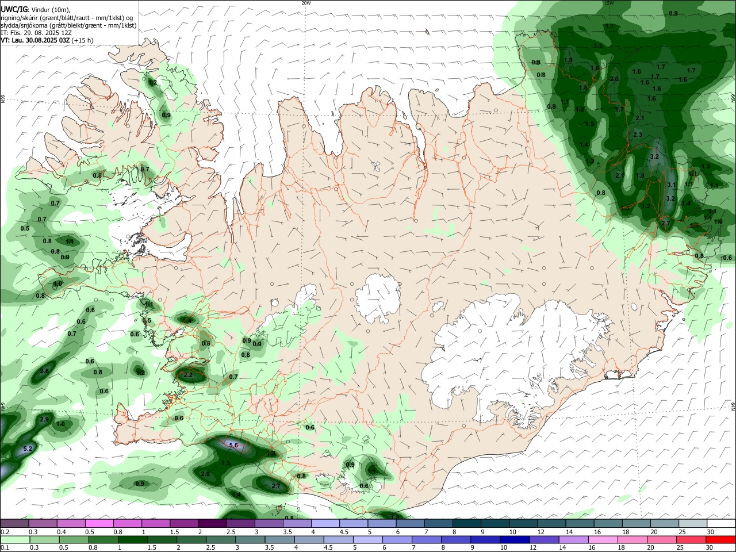Click the 1.5 precipitation value on the map
Screen dimensions: 736x552
coord(589,124)
